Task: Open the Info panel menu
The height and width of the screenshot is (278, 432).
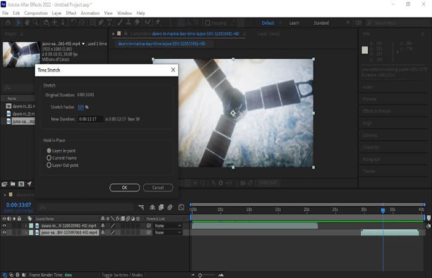Action: (422, 34)
